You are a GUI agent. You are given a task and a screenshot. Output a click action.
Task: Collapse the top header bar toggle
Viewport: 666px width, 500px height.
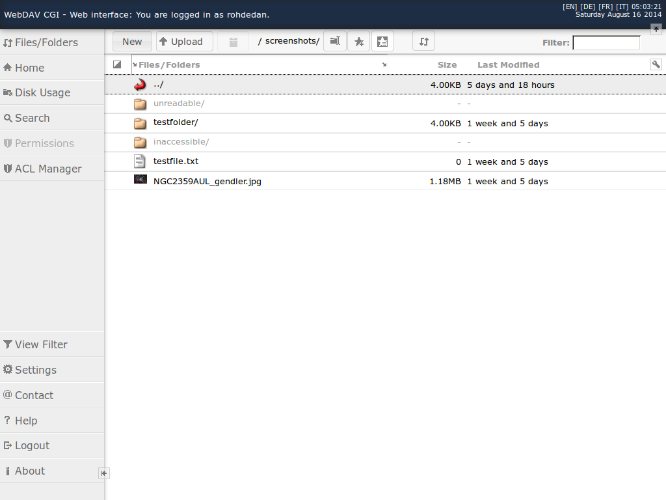point(656,29)
